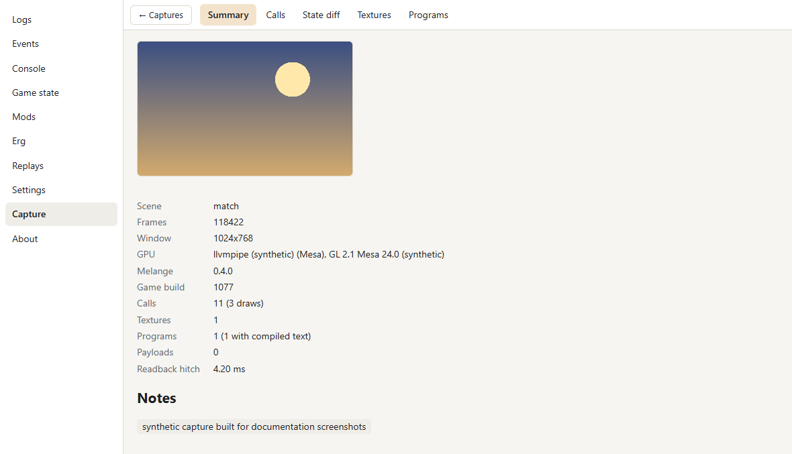Viewport: 792px width, 454px height.
Task: Go back via the Captures button
Action: tap(160, 15)
